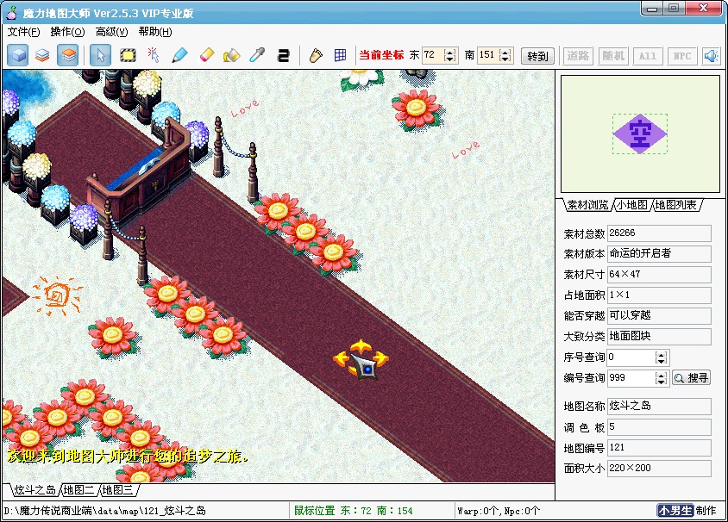Select the arrow pointer tool
Screen dimensions: 728x522
(x=102, y=56)
